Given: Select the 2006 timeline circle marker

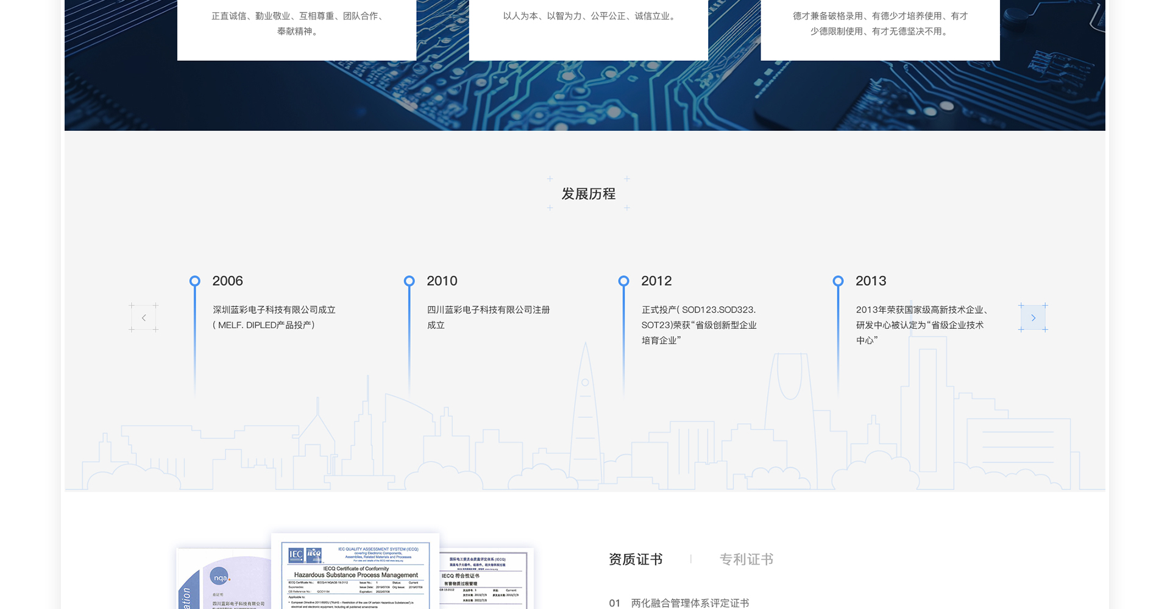Looking at the screenshot, I should (x=195, y=281).
